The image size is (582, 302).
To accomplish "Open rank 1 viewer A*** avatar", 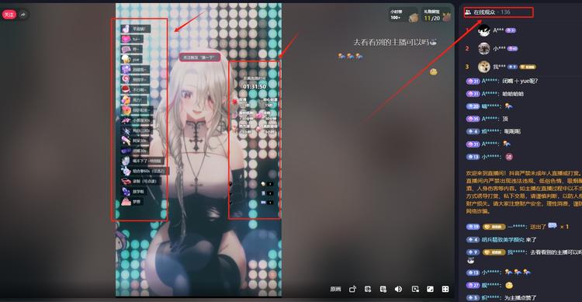I will pyautogui.click(x=484, y=30).
